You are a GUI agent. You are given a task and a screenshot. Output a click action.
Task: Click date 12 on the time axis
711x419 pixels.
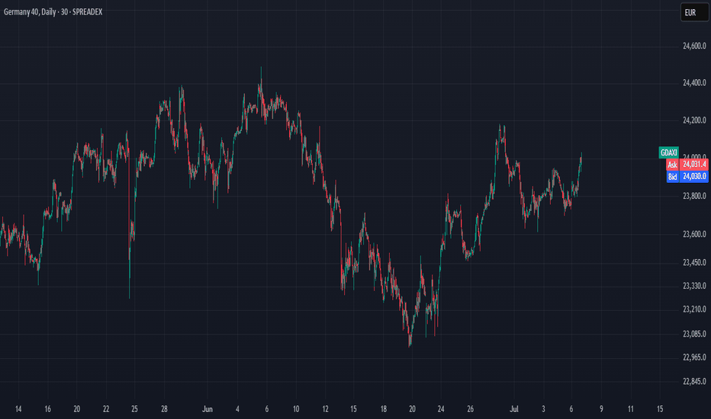[x=325, y=409]
